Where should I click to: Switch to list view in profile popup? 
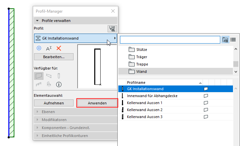(x=233, y=40)
